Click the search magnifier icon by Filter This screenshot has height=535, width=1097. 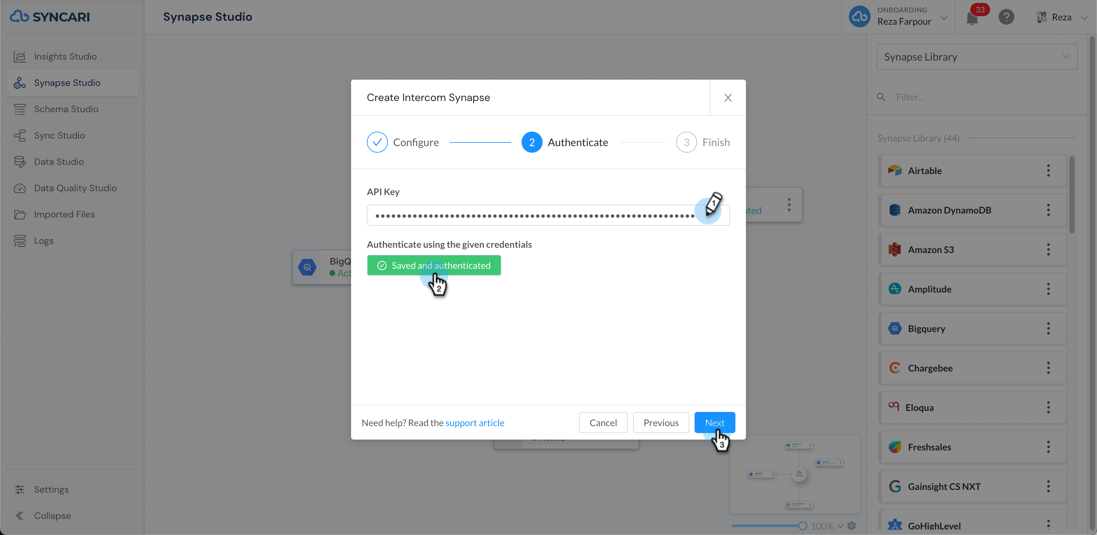pos(881,97)
